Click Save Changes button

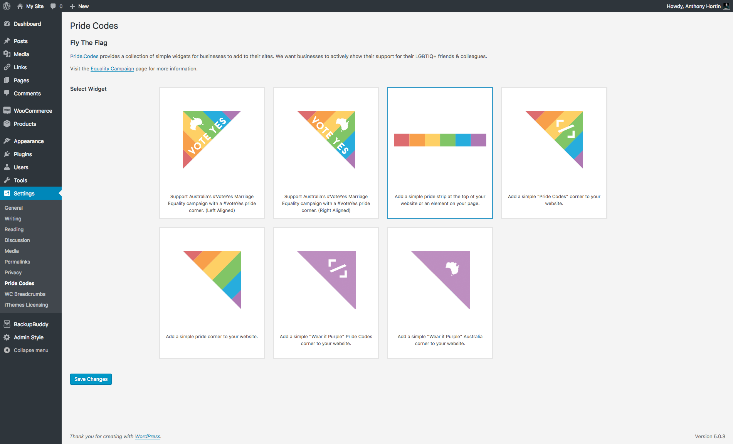[x=91, y=379]
